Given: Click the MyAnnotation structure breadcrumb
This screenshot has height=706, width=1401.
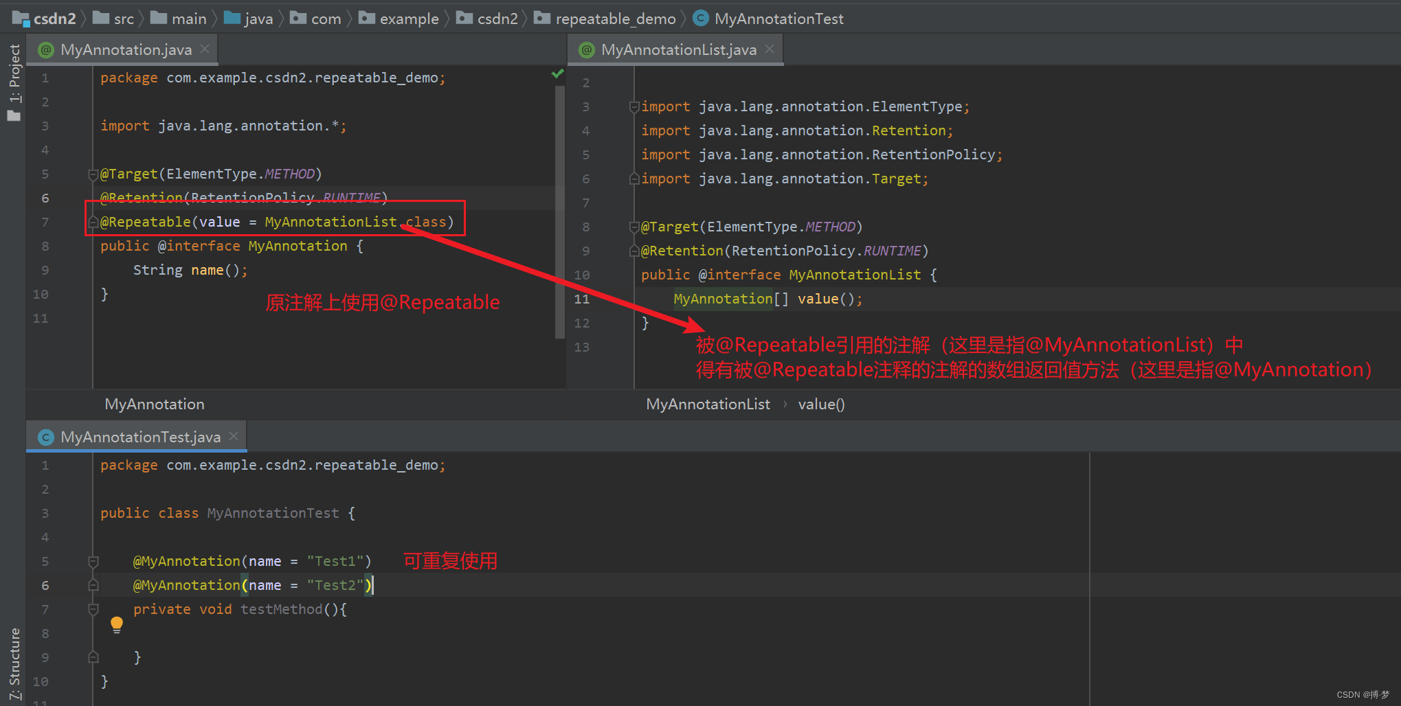Looking at the screenshot, I should 155,405.
